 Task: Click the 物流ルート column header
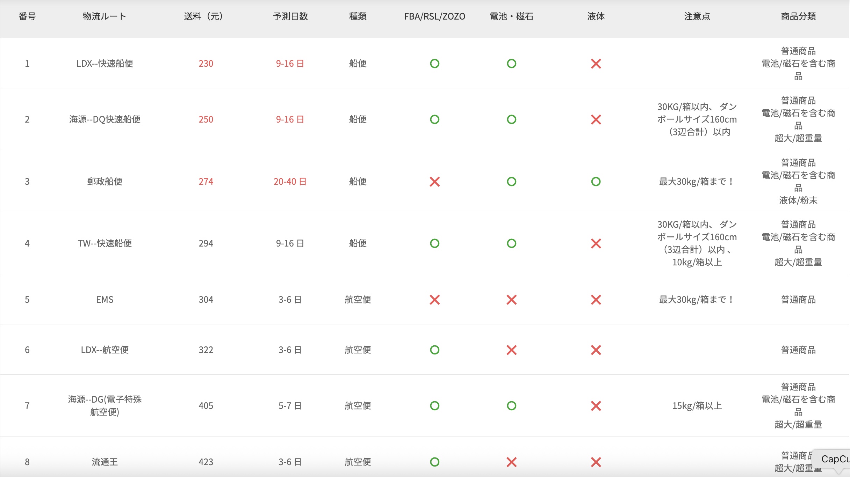(x=105, y=16)
